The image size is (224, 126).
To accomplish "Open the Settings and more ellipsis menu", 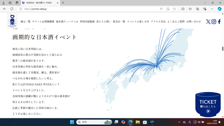I will tap(212, 9).
